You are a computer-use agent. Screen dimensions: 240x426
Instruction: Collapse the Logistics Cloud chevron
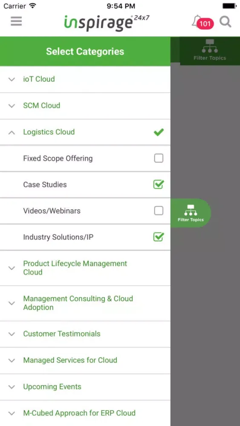[x=12, y=132]
